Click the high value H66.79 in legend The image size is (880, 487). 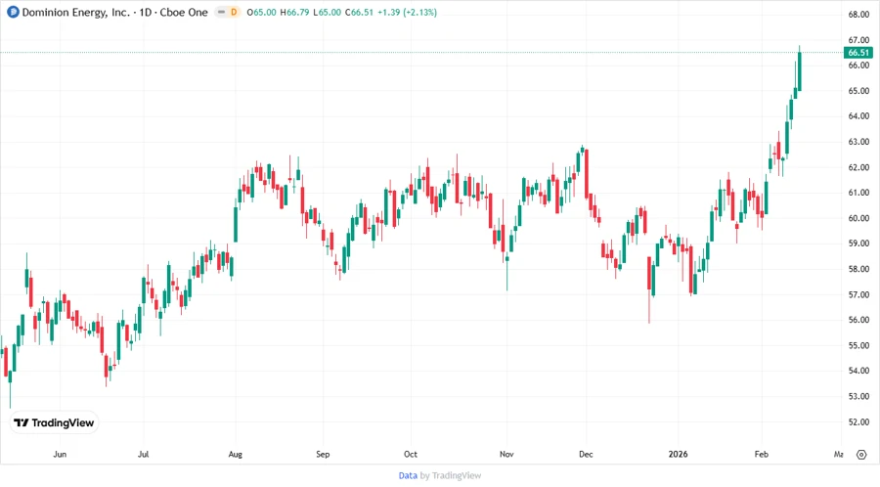click(x=294, y=13)
